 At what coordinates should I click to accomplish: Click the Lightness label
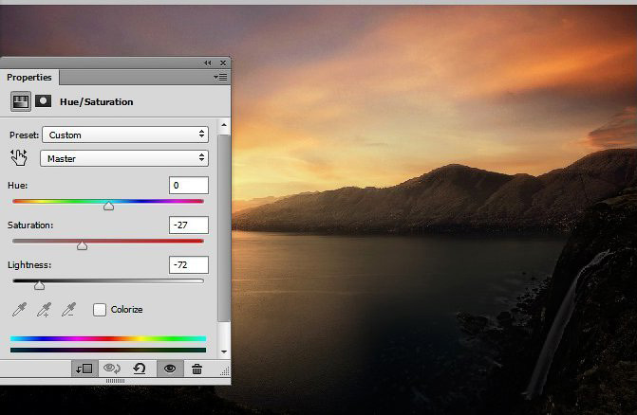(x=29, y=264)
